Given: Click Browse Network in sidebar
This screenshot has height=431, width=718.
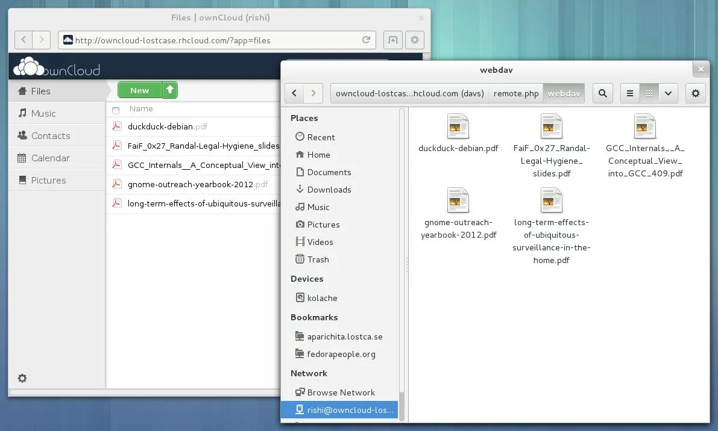Looking at the screenshot, I should pos(339,392).
